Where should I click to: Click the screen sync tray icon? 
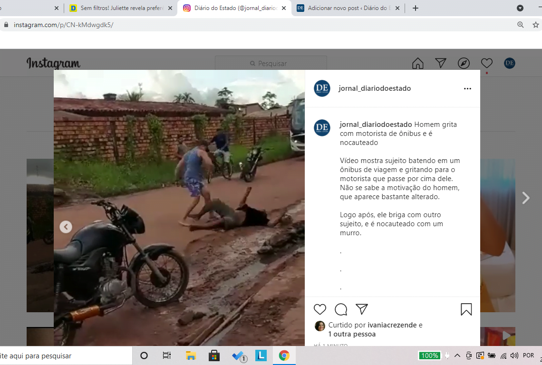coord(480,355)
